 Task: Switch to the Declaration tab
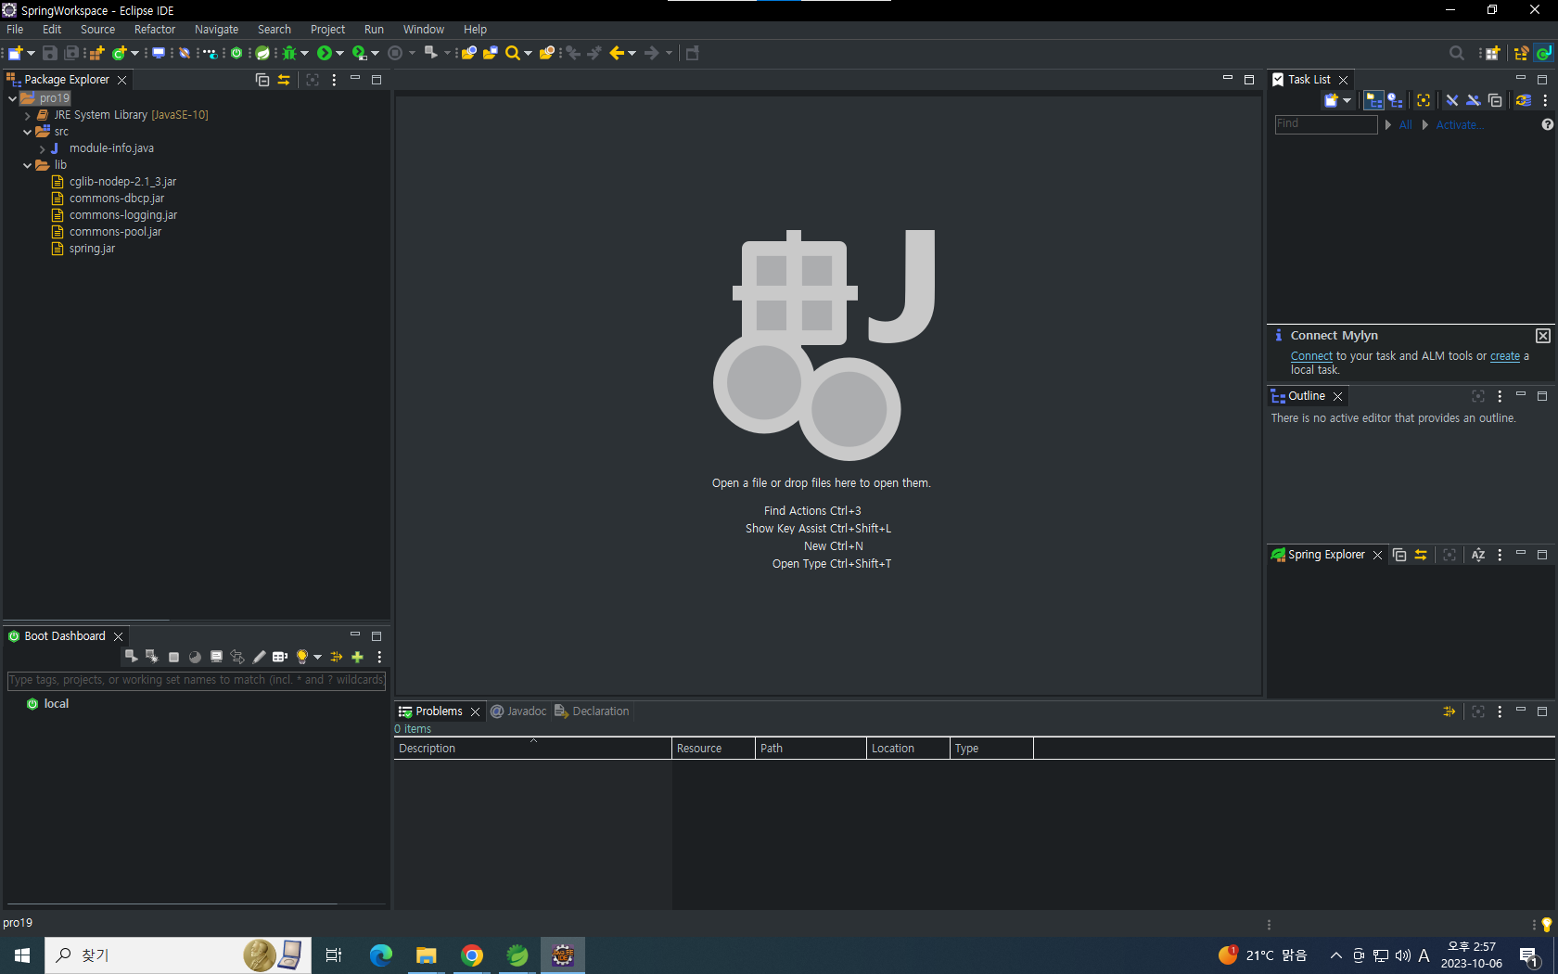coord(592,711)
